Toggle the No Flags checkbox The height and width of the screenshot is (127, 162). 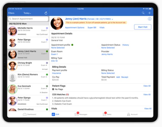(53, 90)
